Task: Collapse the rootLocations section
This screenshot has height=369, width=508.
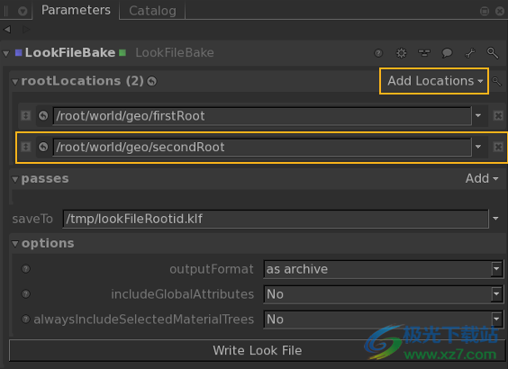Action: point(15,82)
